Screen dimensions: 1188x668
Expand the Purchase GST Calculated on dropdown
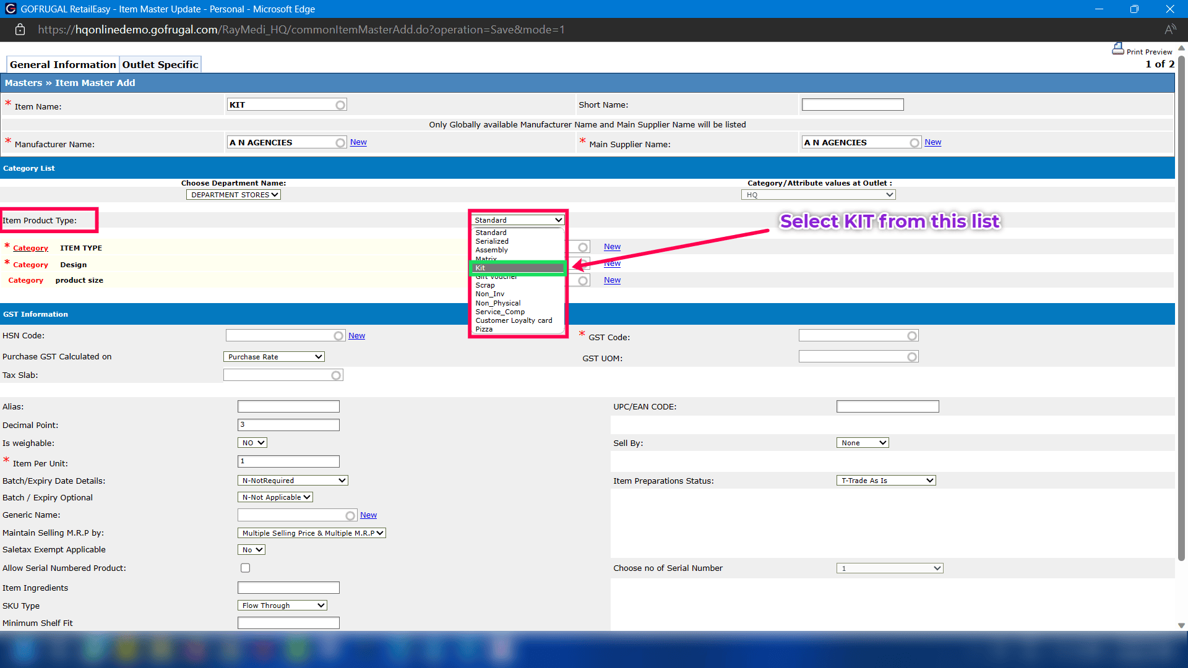[x=273, y=357]
